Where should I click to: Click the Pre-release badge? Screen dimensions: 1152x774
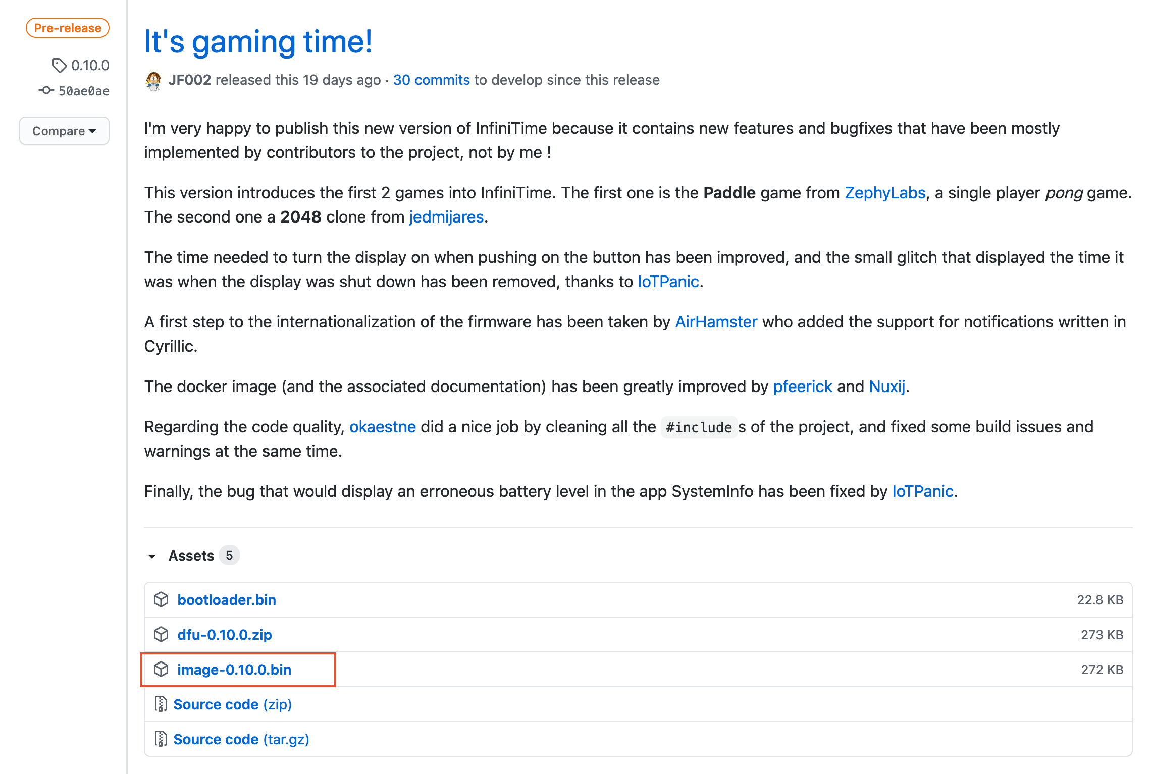click(x=68, y=28)
